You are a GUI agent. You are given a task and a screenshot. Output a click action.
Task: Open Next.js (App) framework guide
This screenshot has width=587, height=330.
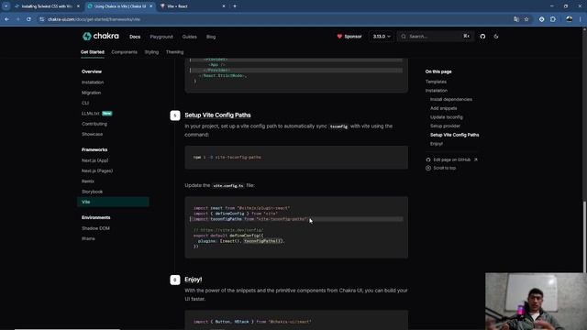point(95,160)
